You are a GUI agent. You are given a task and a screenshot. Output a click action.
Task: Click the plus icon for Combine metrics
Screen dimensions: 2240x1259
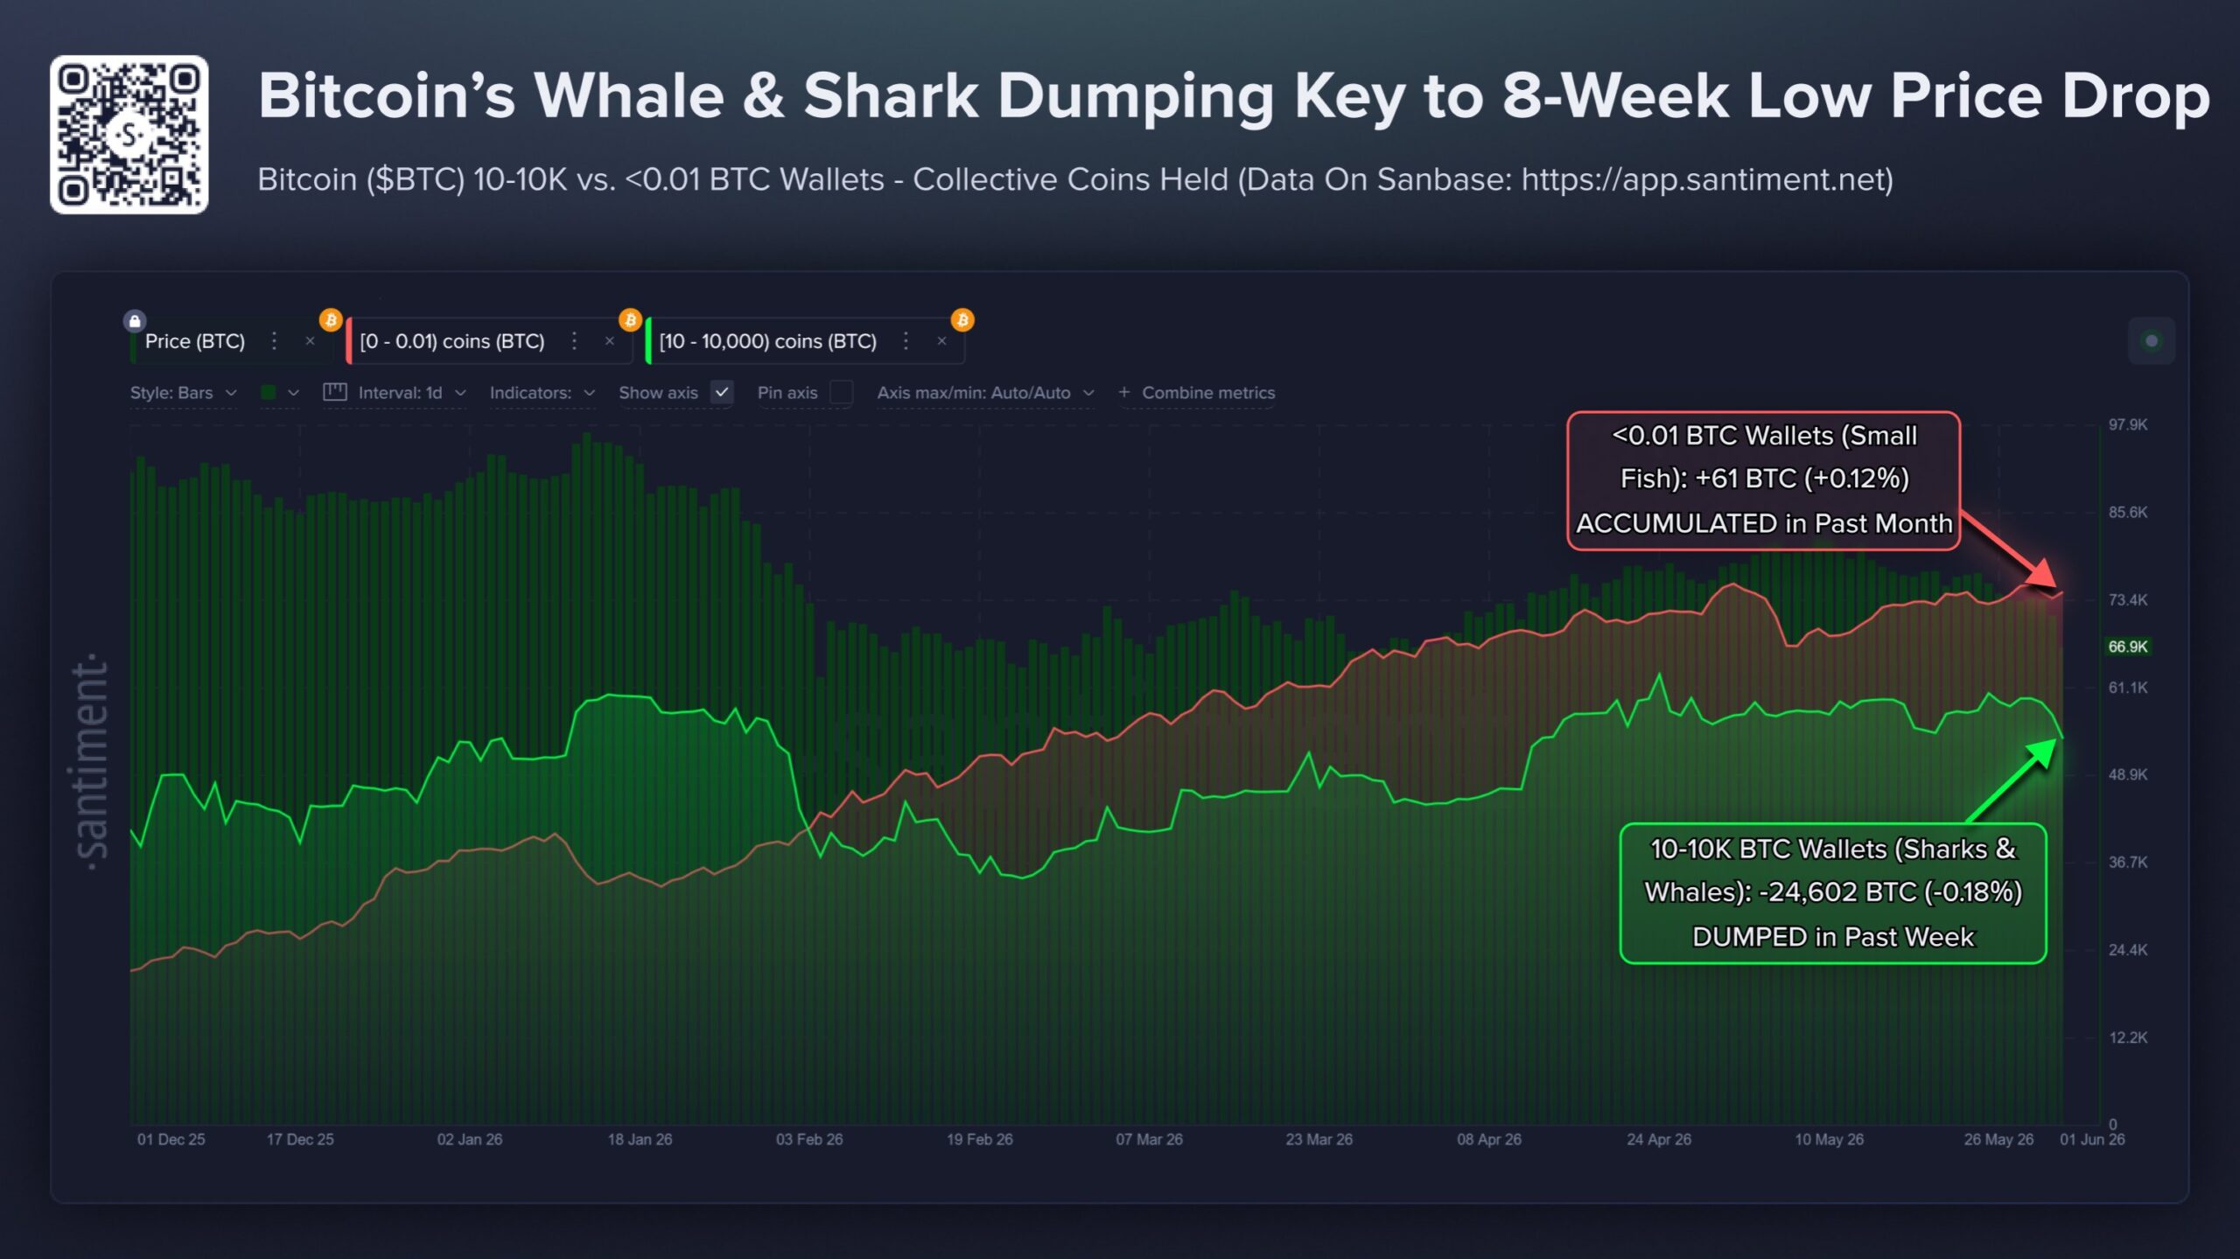click(x=1124, y=393)
